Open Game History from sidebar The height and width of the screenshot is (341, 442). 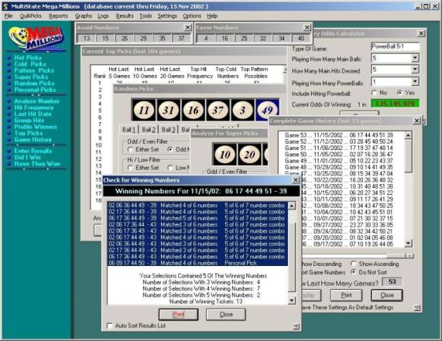[33, 140]
